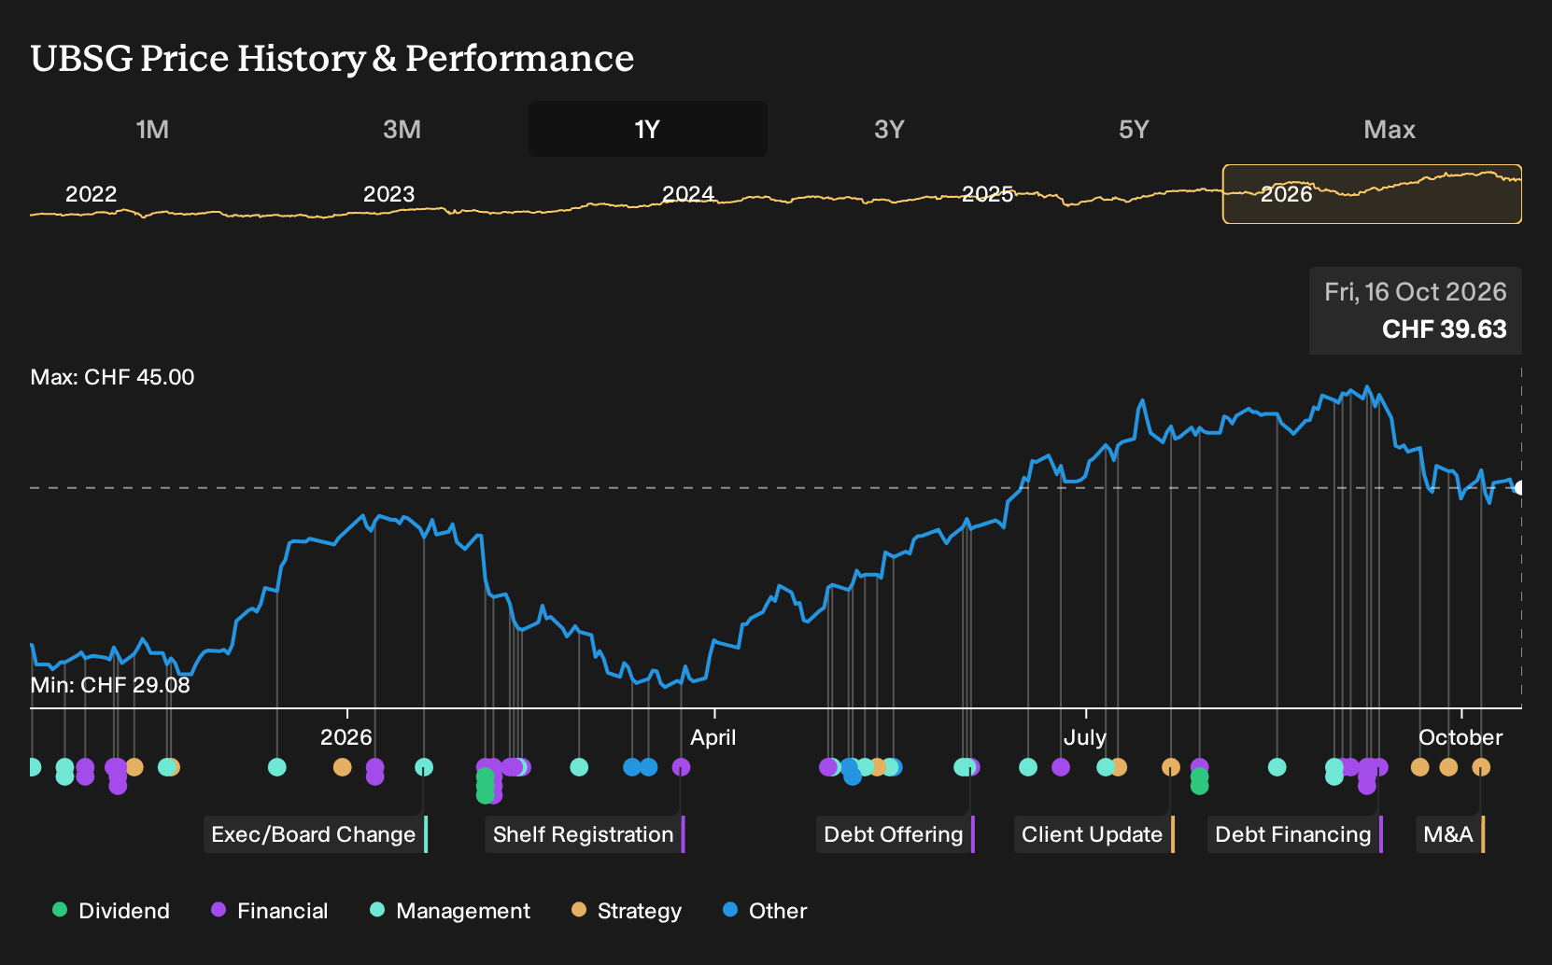This screenshot has width=1552, height=965.
Task: Open the Client Update event label
Action: [x=1094, y=834]
